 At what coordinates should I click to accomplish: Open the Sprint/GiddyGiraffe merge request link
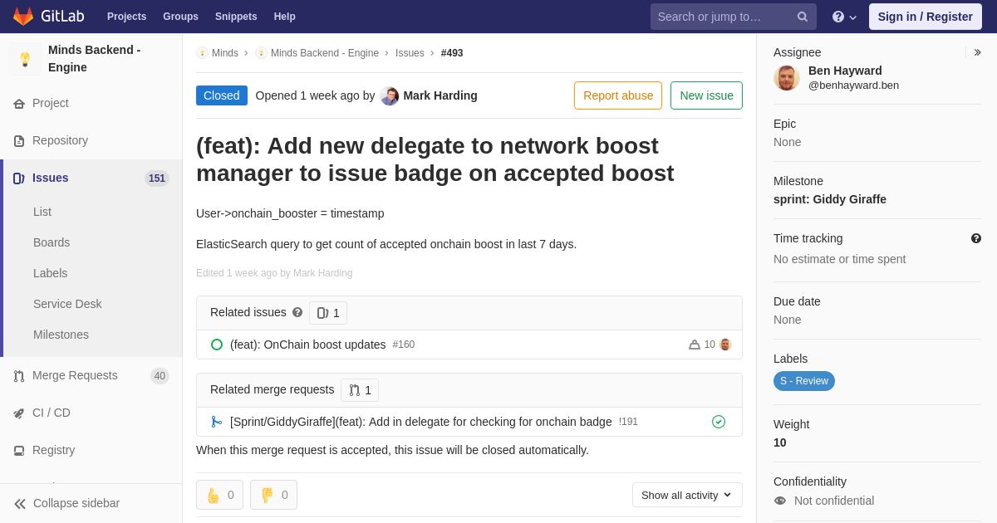point(421,422)
